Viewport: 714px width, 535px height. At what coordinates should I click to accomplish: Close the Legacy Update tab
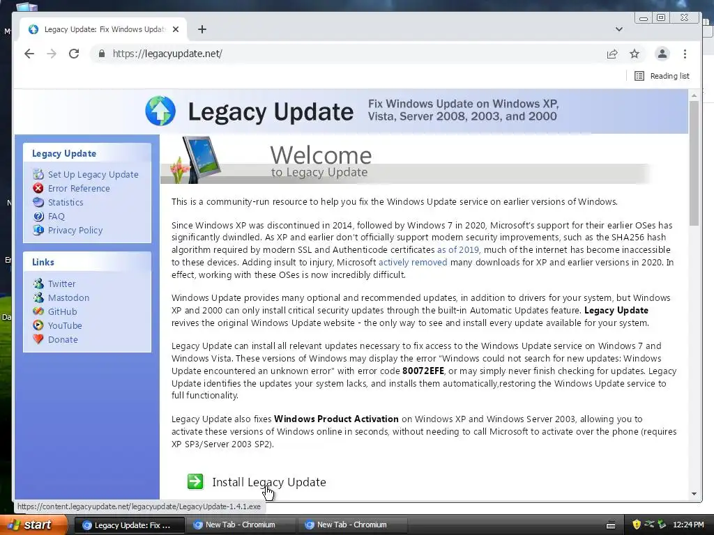(176, 29)
